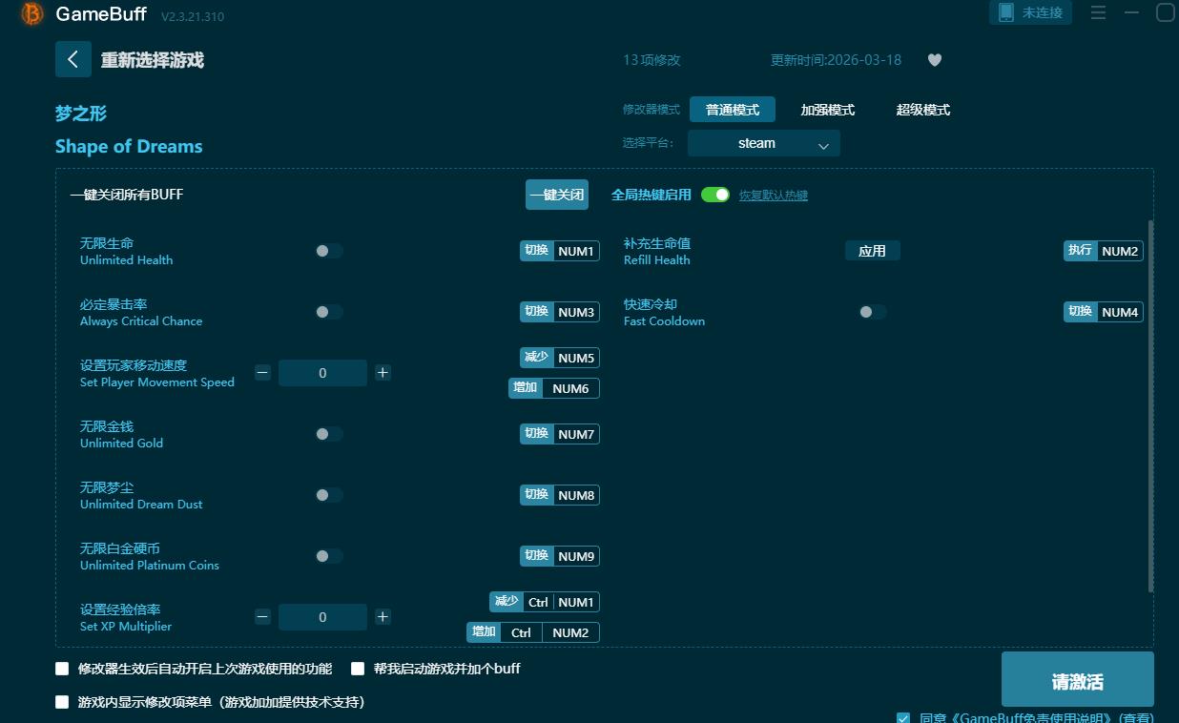Click the 请激活 activate button
Viewport: 1179px width, 723px height.
tap(1078, 680)
